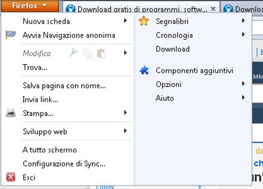Viewport: 263px width, 189px height.
Task: Open Sviluppo web menu entry
Action: click(x=67, y=131)
